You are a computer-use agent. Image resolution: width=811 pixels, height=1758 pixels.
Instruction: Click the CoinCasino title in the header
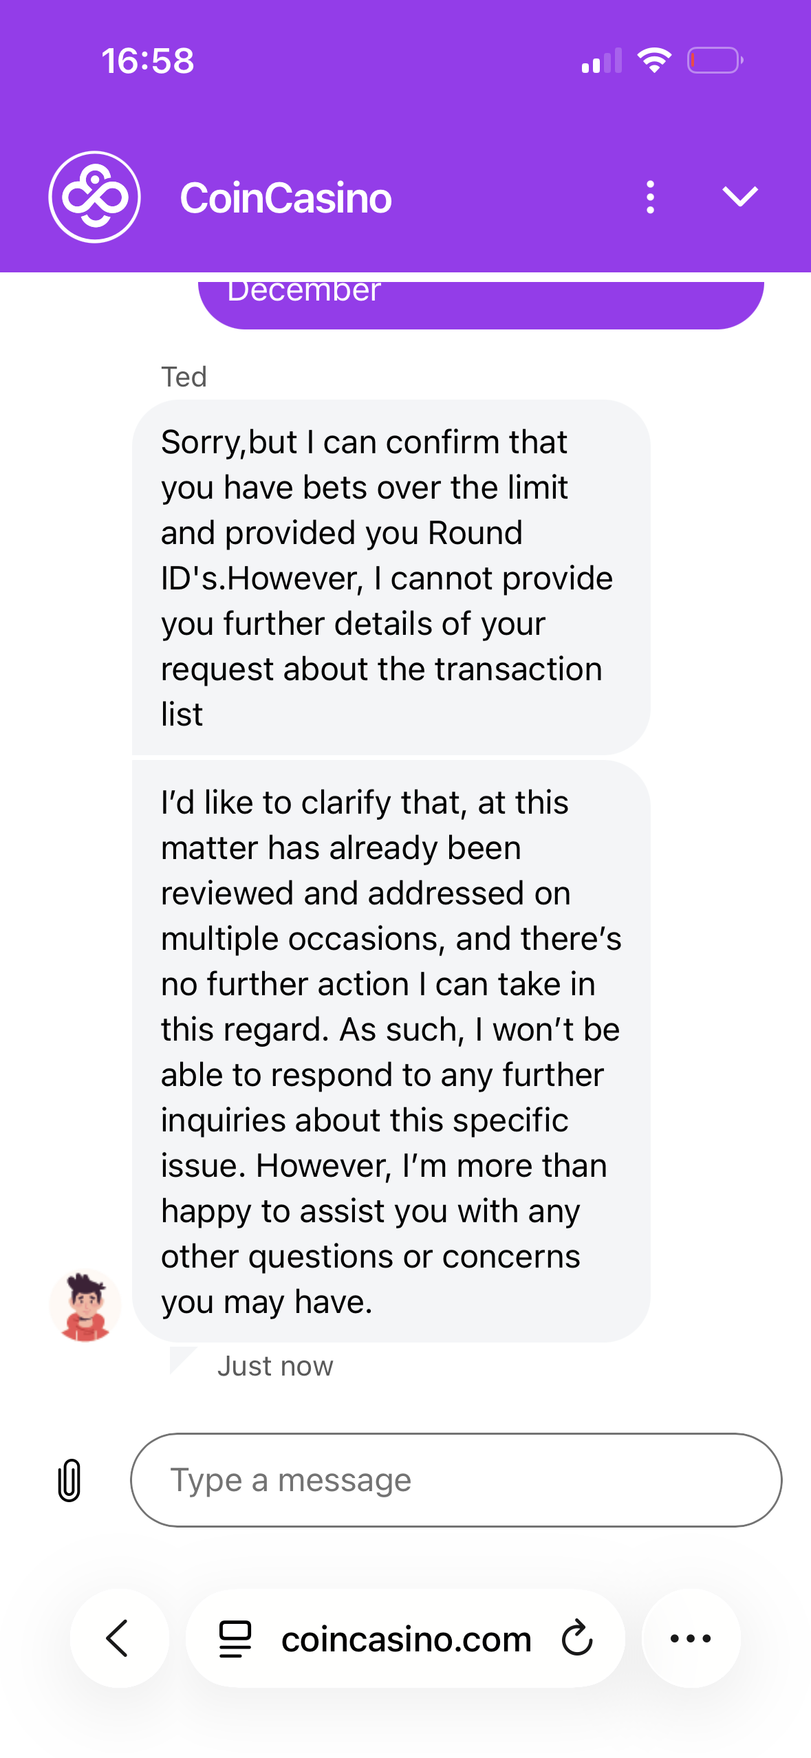[285, 198]
